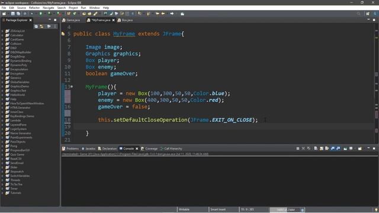Click the green Run button in toolbar

tap(41, 14)
